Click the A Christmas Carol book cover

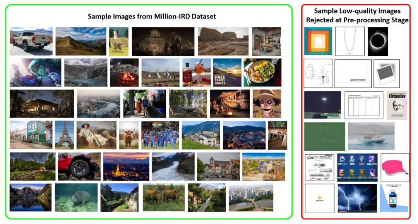tap(397, 105)
